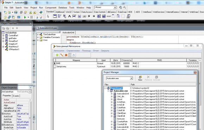Click the Save file icon
The image size is (204, 130).
(x=16, y=12)
